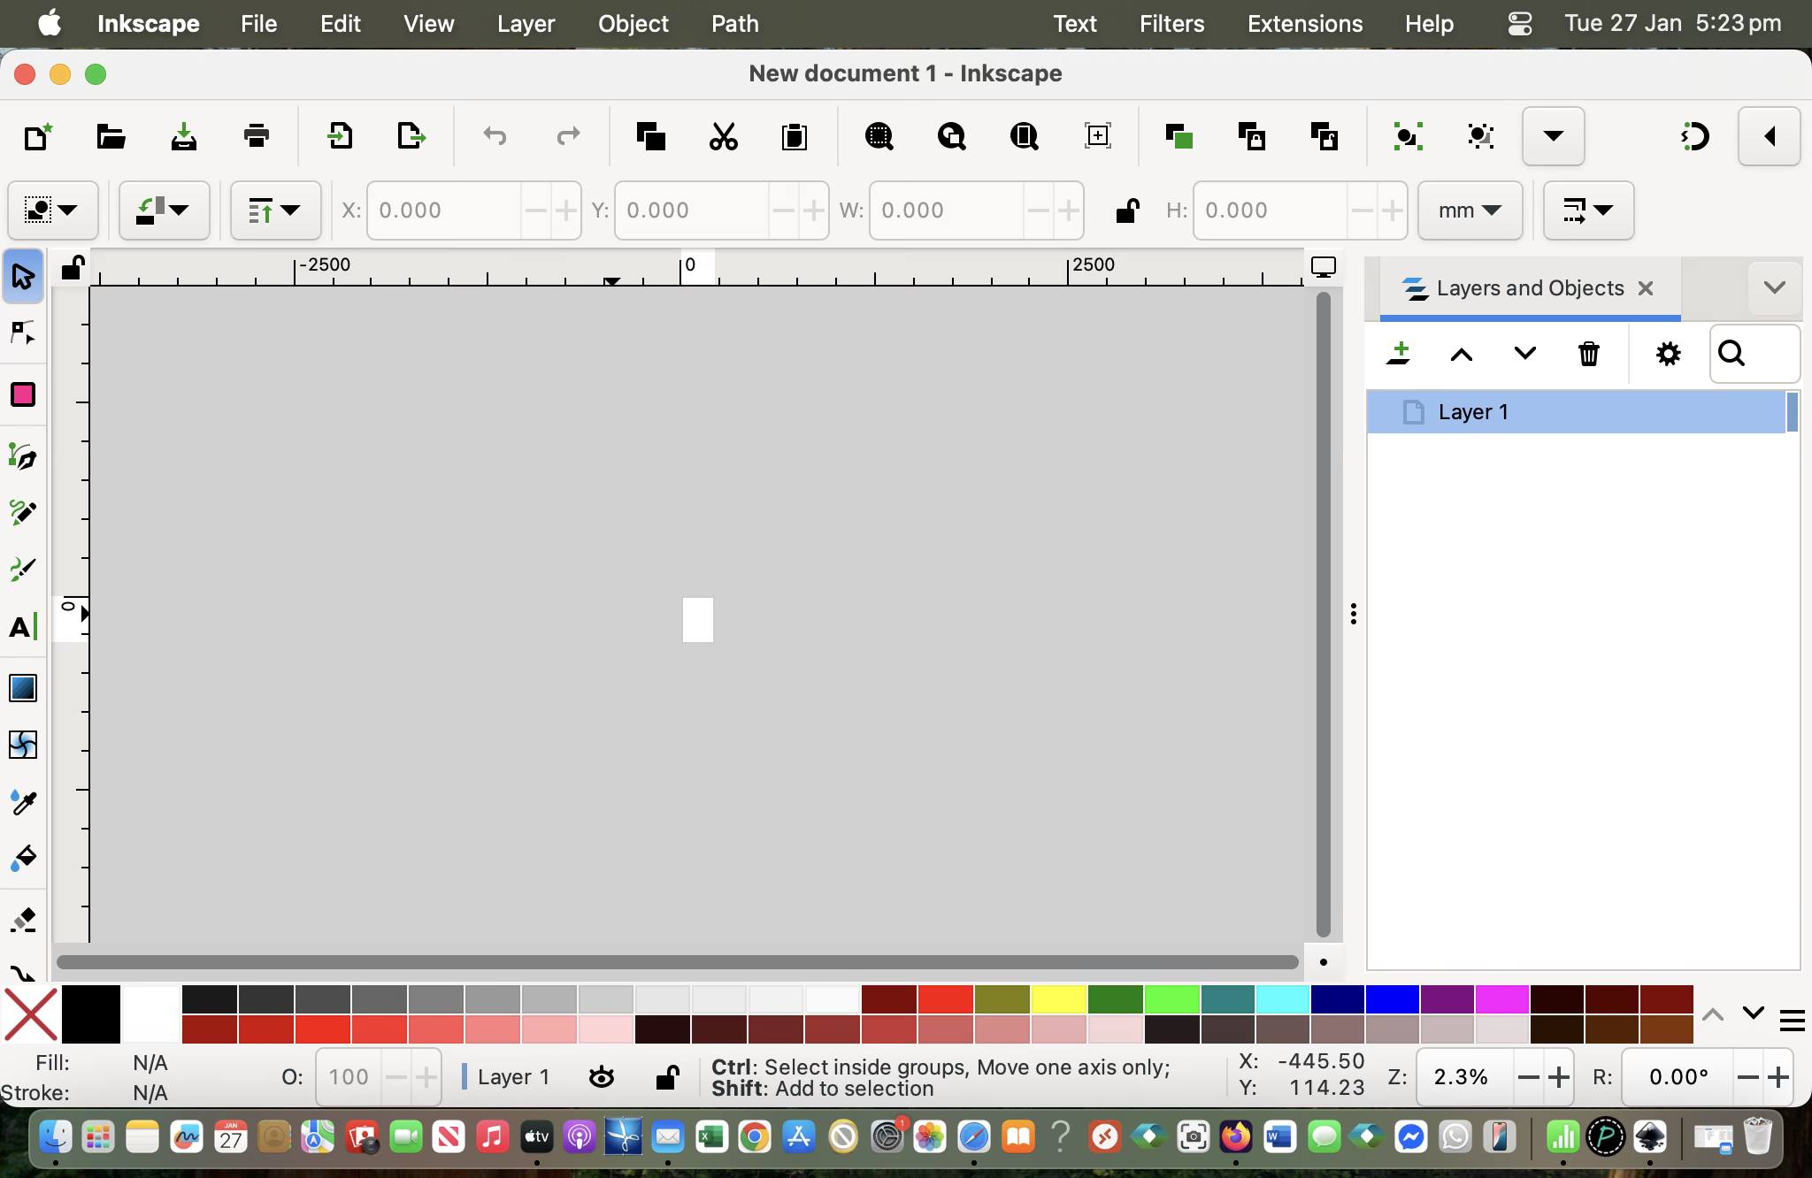This screenshot has width=1812, height=1178.
Task: Open the Object menu
Action: pos(633,24)
